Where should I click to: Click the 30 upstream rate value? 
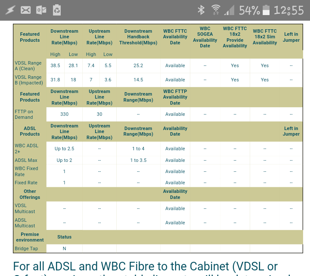pyautogui.click(x=99, y=114)
